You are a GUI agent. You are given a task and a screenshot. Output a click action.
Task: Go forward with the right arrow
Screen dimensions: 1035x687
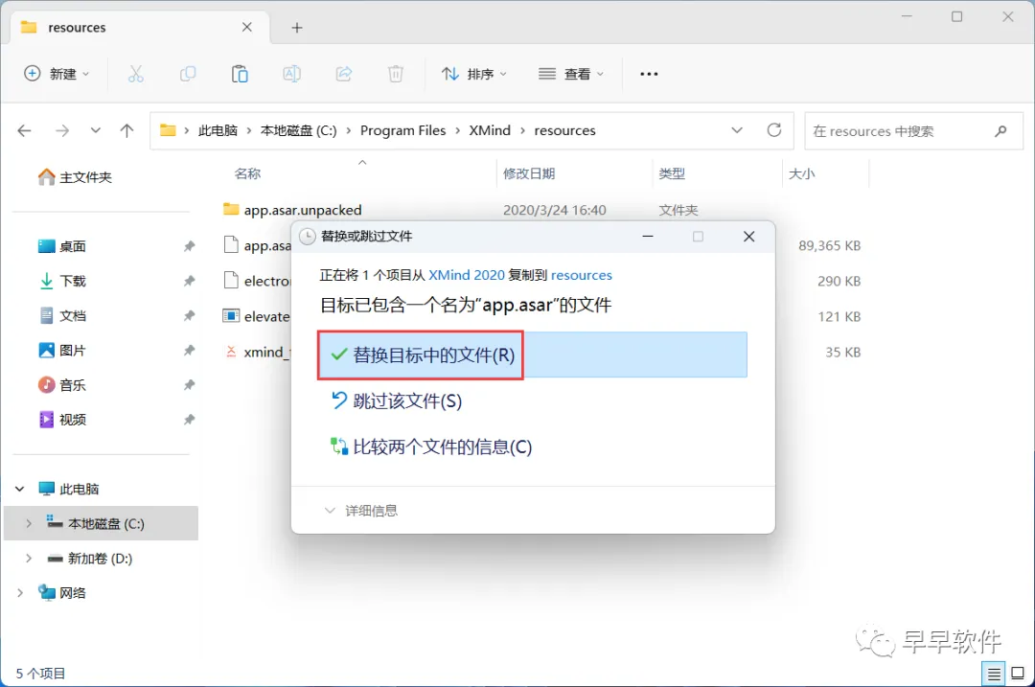62,130
